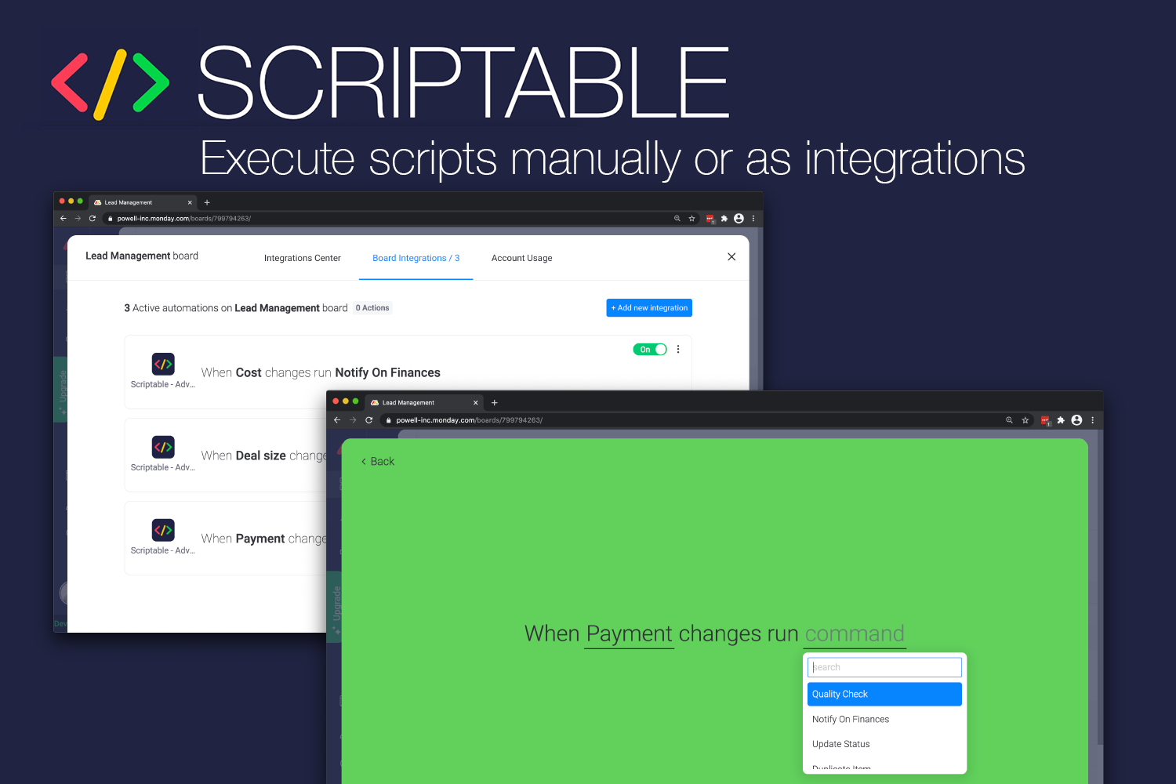Open new tab in rear browser window
Viewport: 1176px width, 784px height.
pyautogui.click(x=207, y=202)
